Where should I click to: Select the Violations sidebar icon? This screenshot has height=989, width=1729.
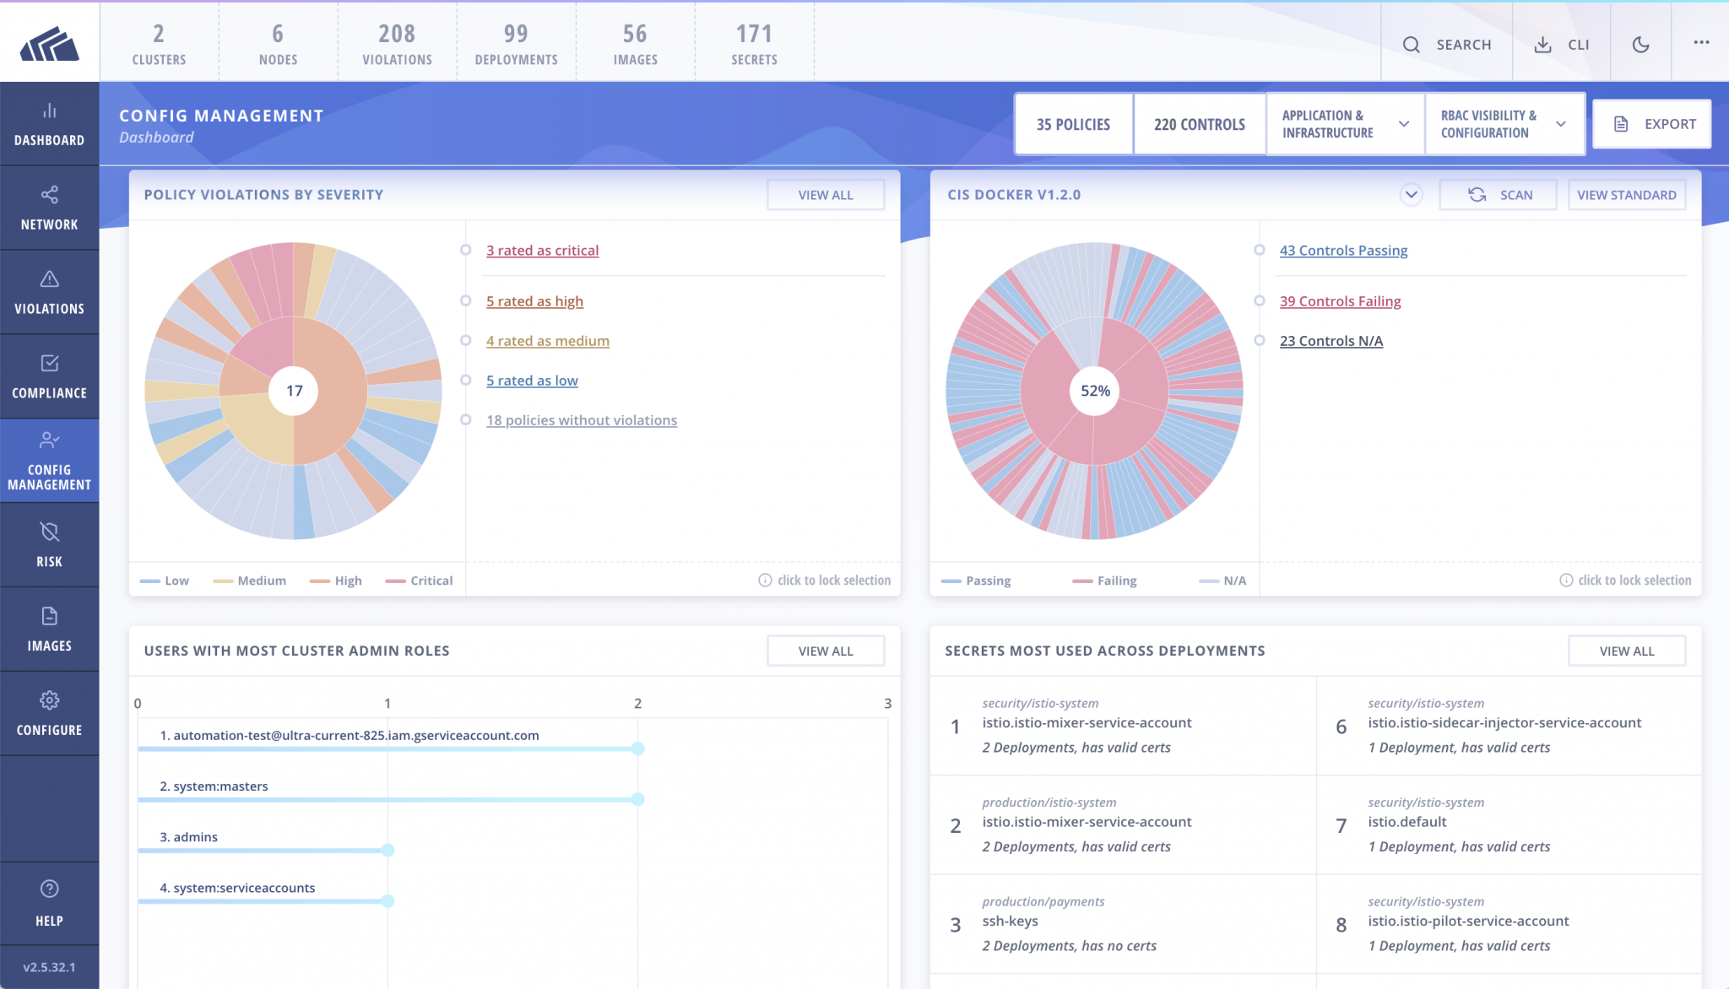[x=49, y=291]
